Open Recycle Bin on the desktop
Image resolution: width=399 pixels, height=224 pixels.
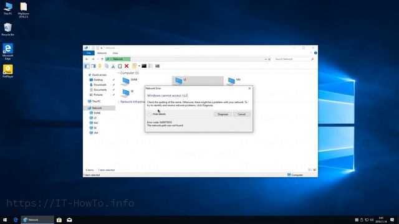point(8,29)
